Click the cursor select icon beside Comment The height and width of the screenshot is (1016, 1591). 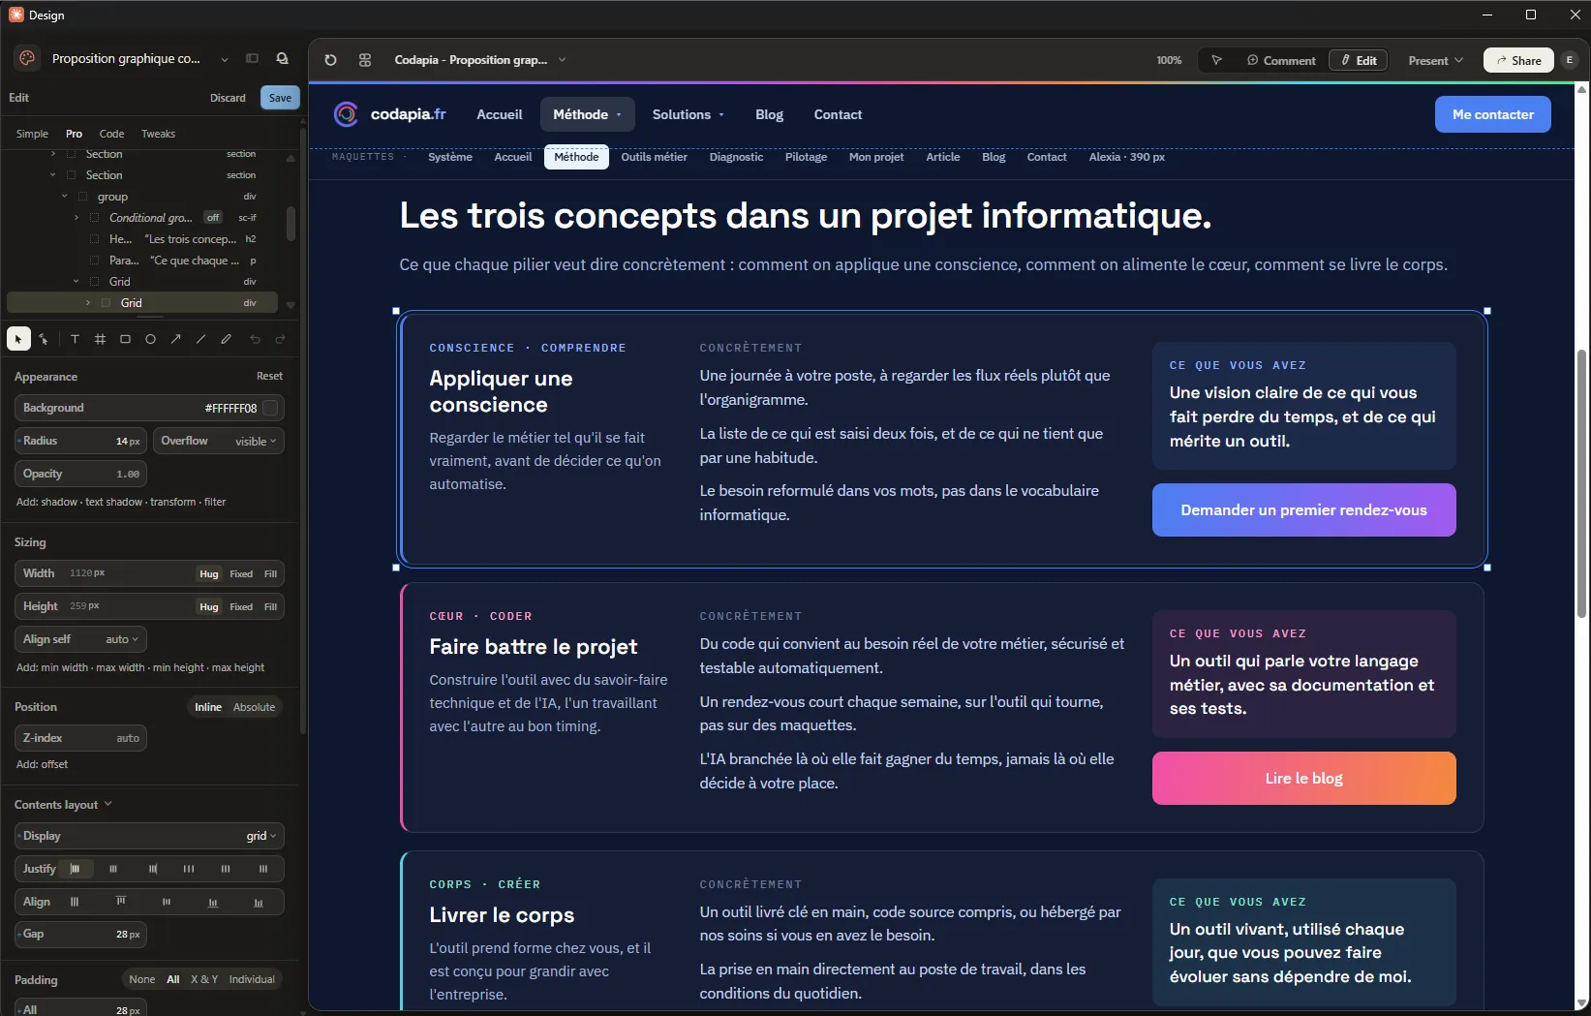[1216, 60]
